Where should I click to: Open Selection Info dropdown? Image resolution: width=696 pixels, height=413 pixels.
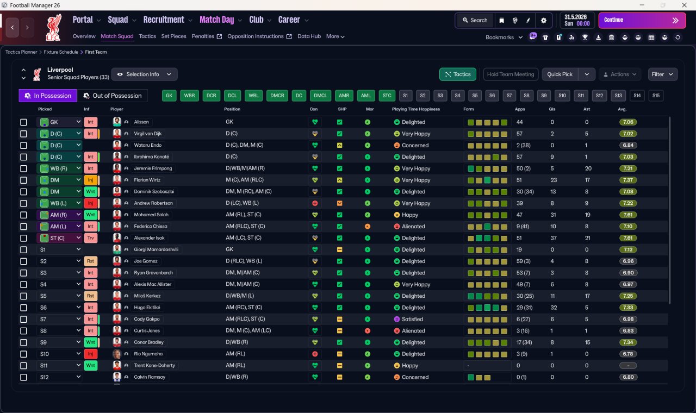(x=144, y=74)
